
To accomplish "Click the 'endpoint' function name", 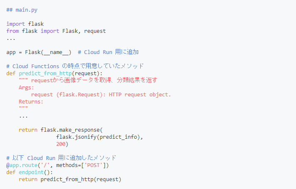I will [x=32, y=172].
